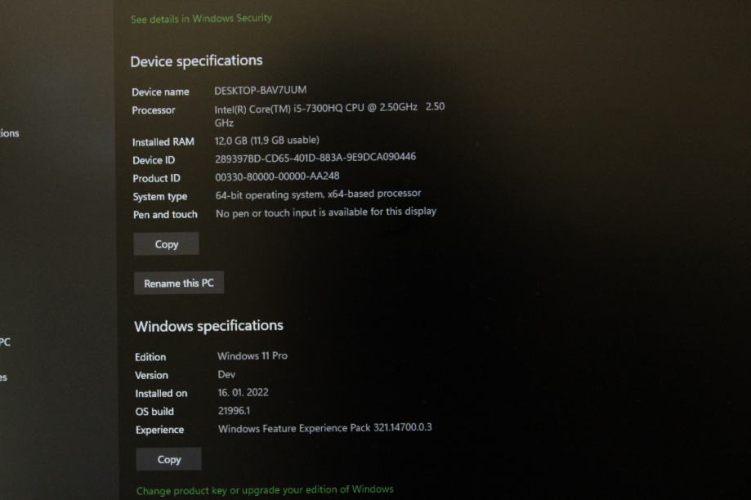Click the Windows Feature Experience Pack text
Viewport: 751px width, 500px height.
[x=324, y=428]
